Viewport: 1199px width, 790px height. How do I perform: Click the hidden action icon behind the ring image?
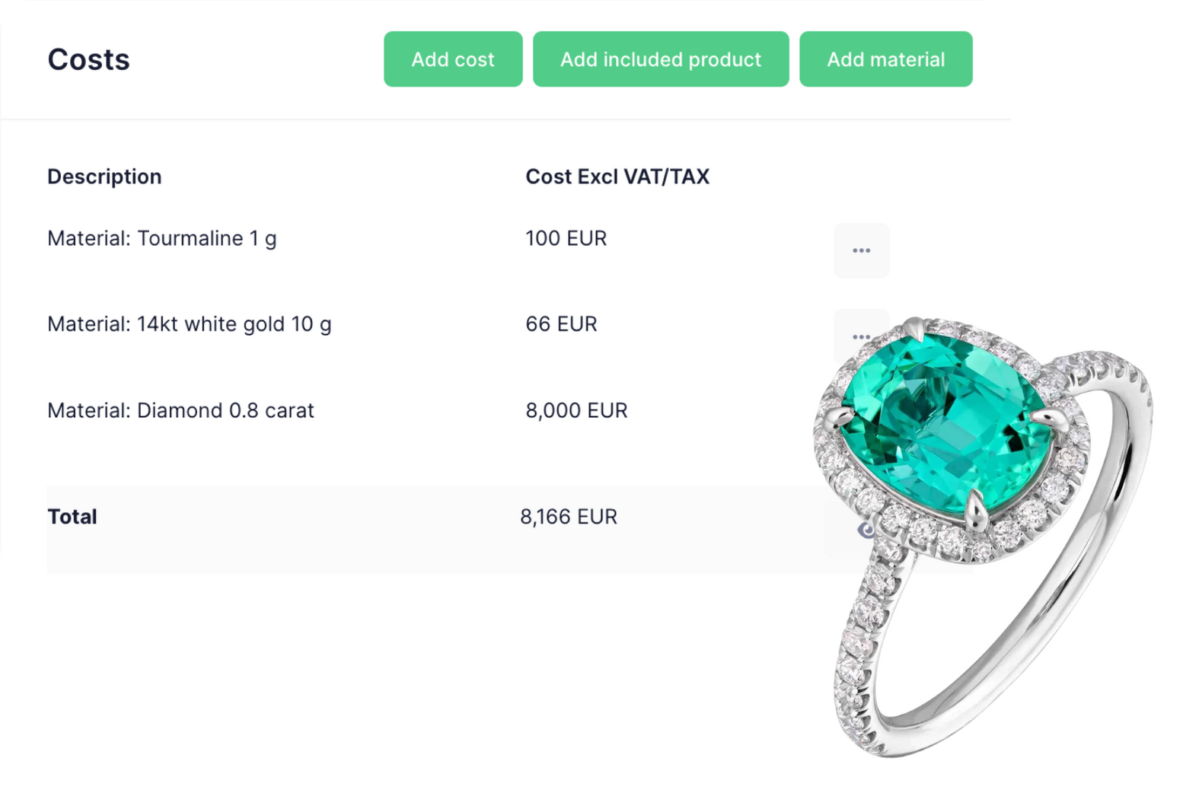(861, 422)
